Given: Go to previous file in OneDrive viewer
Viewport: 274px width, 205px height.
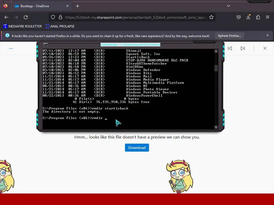Looking at the screenshot, I should pos(230,48).
